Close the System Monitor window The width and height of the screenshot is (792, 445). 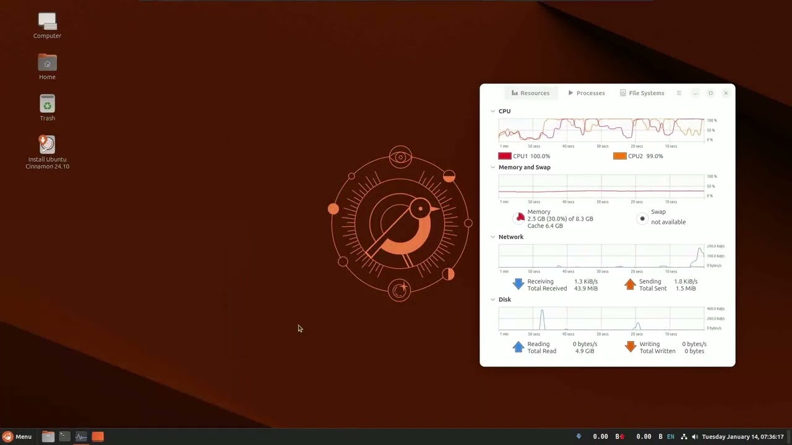pyautogui.click(x=726, y=93)
